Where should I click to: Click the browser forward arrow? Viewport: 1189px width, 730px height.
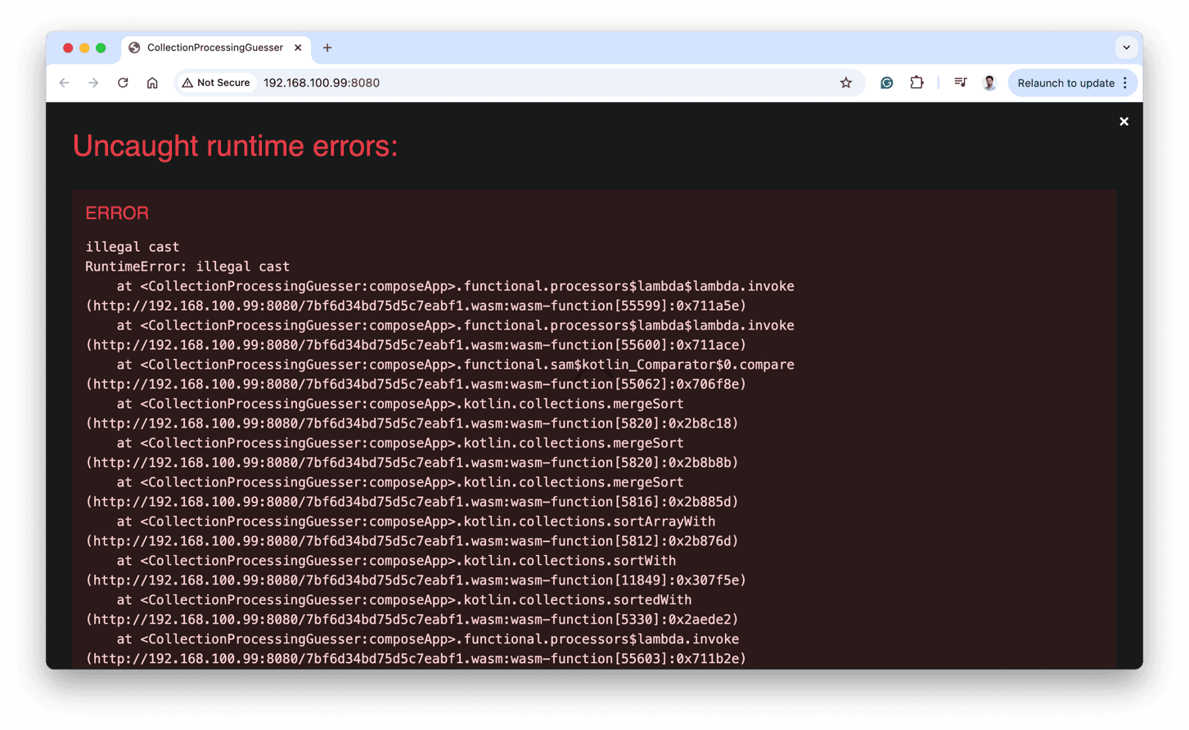[x=93, y=83]
